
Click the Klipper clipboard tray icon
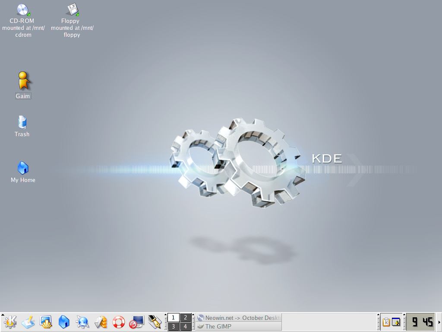click(x=386, y=322)
